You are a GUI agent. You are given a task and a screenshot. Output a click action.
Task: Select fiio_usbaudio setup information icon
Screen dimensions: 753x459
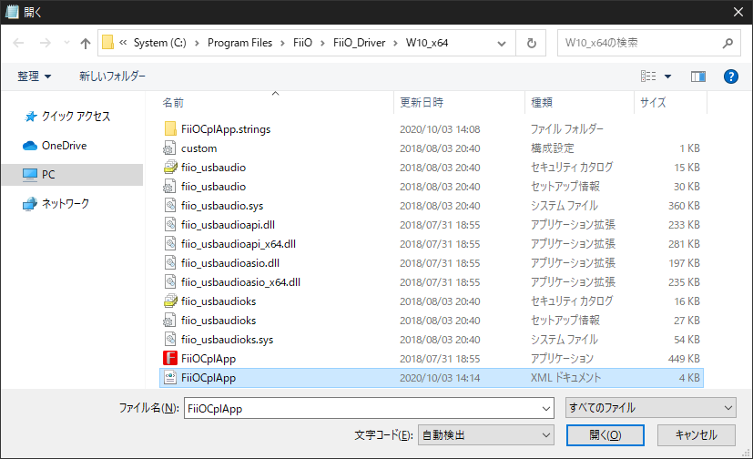170,187
